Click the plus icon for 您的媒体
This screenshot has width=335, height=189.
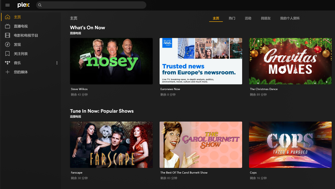(8, 72)
